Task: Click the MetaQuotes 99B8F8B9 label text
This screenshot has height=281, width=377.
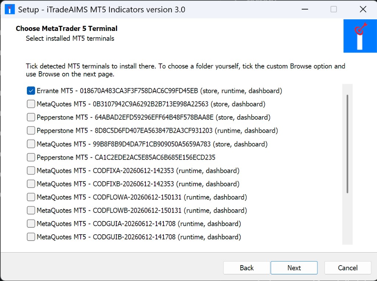Action: pos(152,144)
